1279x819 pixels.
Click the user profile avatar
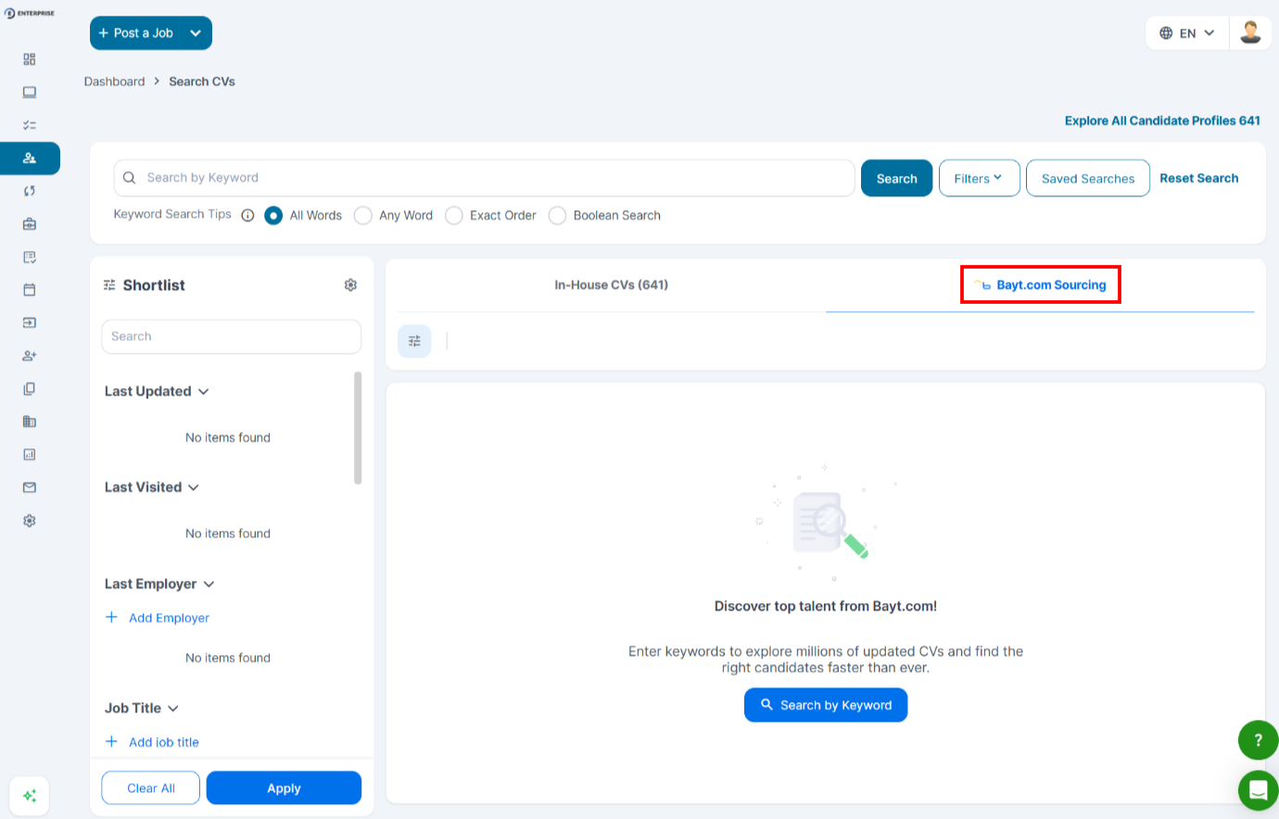(1250, 32)
